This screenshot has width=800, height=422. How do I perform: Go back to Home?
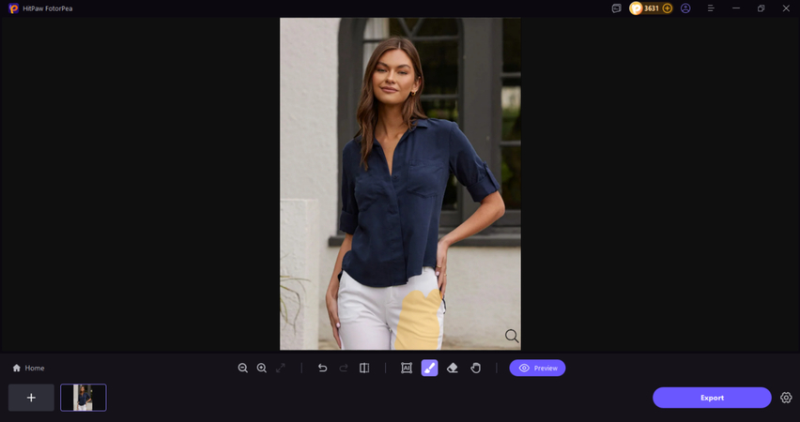(x=28, y=368)
